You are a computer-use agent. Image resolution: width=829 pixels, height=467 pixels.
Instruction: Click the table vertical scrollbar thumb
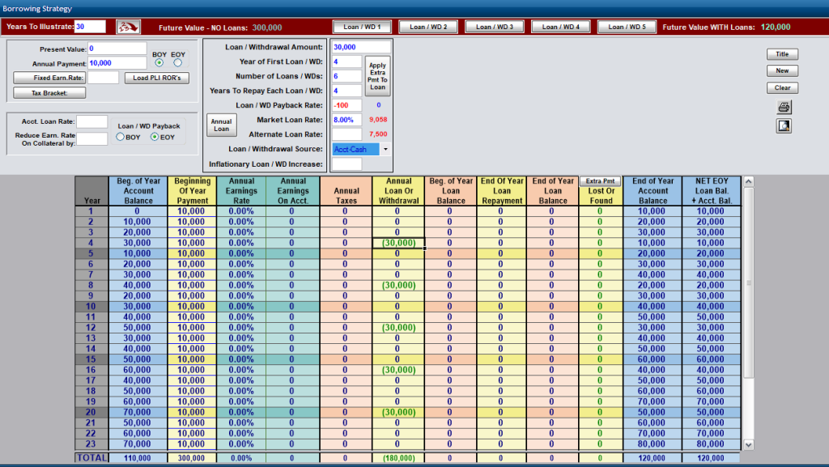748,282
